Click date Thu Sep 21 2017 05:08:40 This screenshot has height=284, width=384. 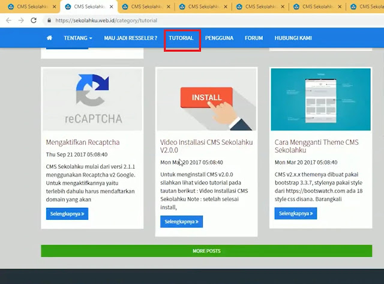[77, 155]
